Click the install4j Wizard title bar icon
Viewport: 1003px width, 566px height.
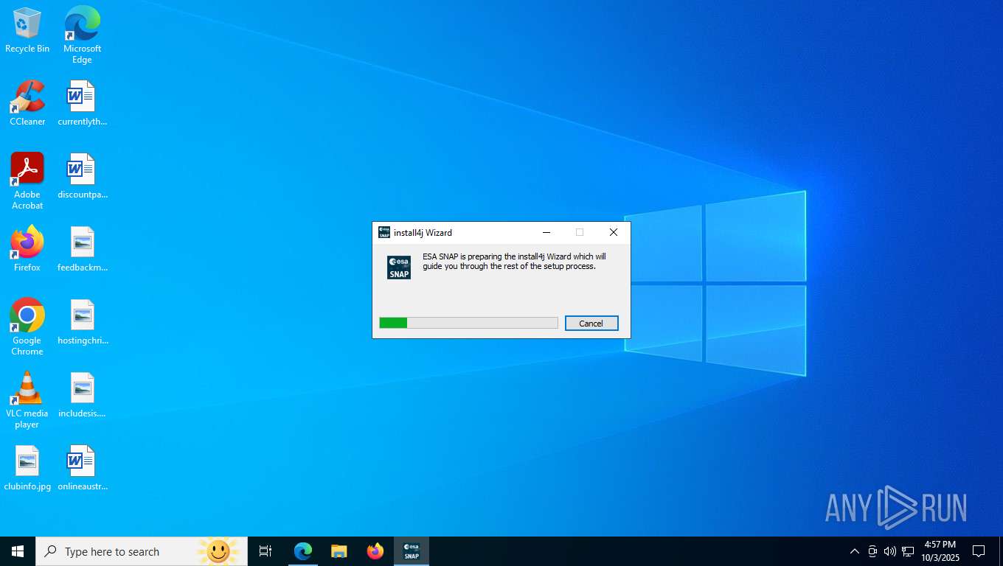(x=384, y=232)
